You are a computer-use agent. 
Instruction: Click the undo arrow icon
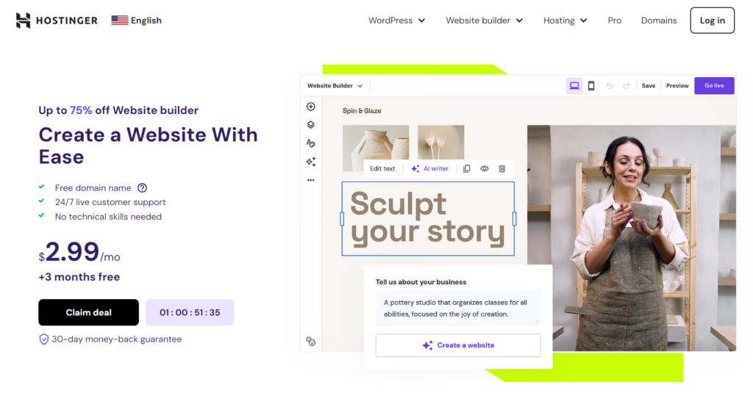pos(610,86)
